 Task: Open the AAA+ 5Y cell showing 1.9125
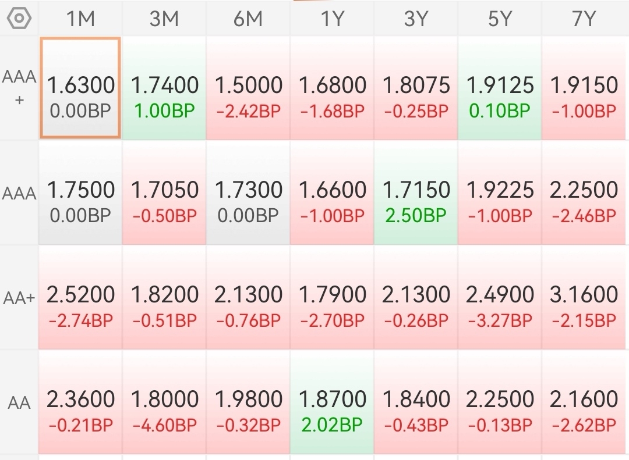tap(500, 88)
